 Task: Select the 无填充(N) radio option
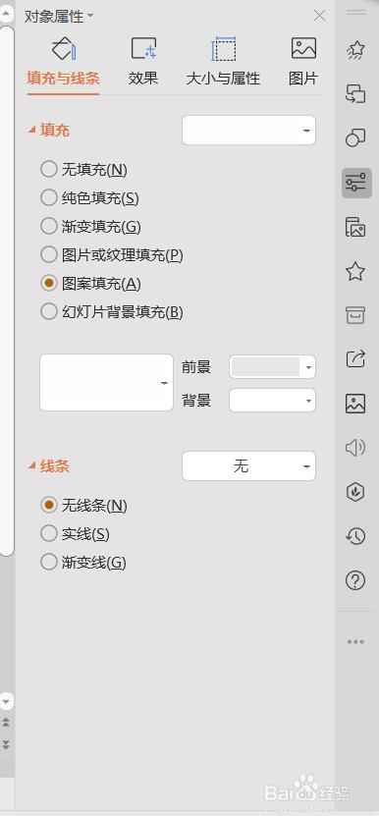pyautogui.click(x=83, y=170)
